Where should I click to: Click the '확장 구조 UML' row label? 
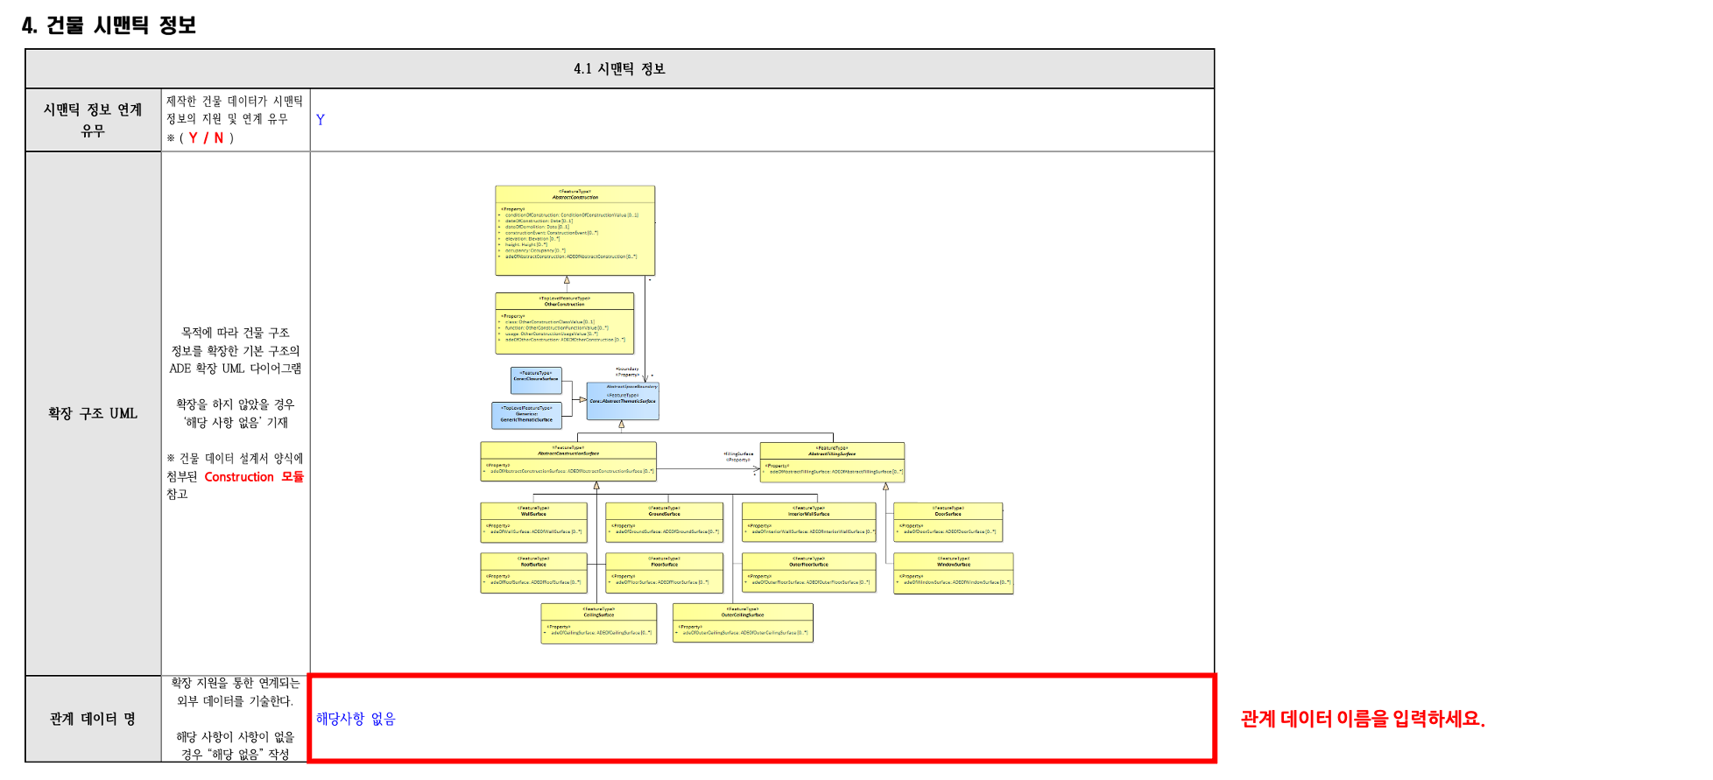click(93, 413)
